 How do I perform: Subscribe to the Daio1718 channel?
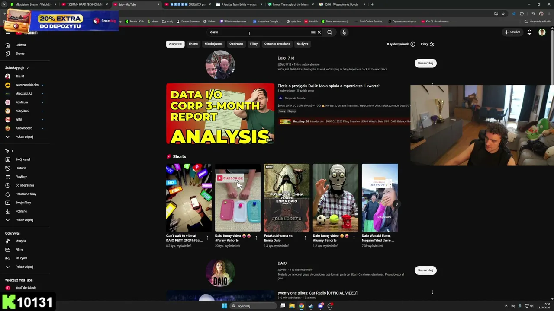(425, 63)
